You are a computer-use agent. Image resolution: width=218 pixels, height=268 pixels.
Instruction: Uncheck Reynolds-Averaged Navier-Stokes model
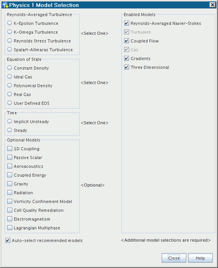point(126,23)
